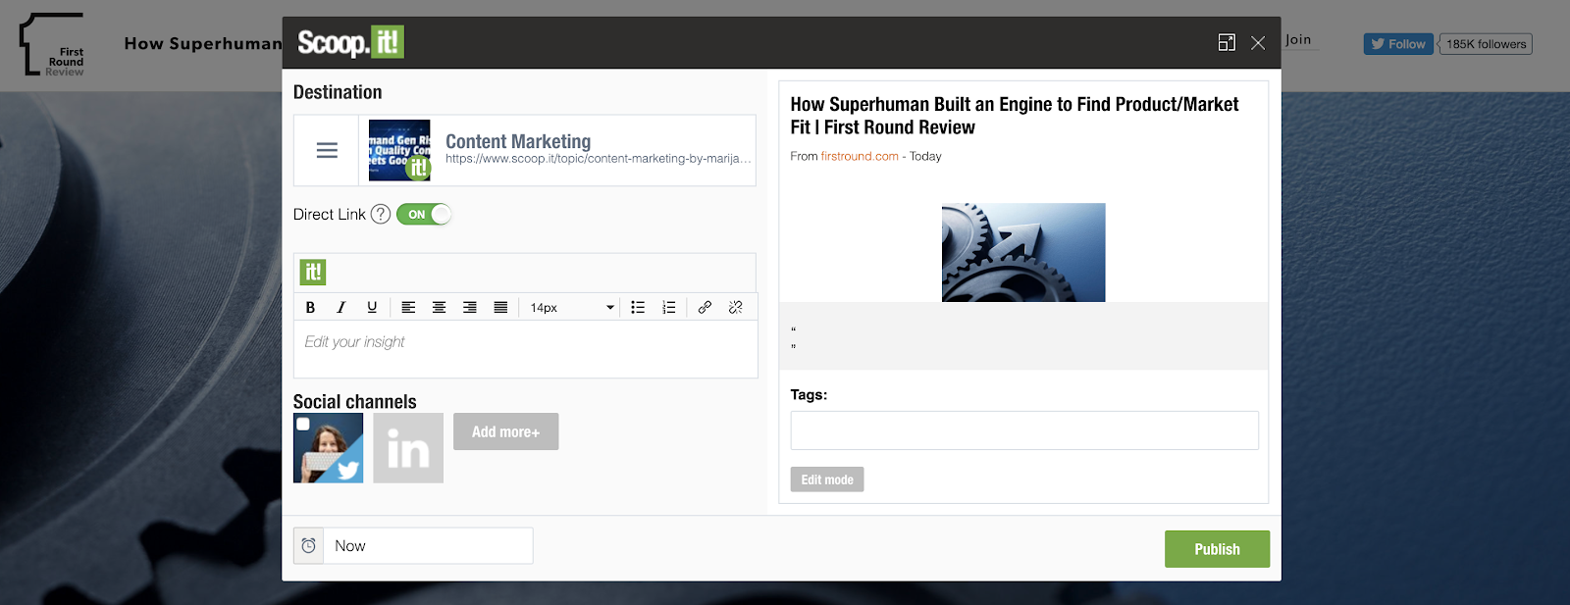Click the Edit mode button
1570x605 pixels.
[x=827, y=479]
